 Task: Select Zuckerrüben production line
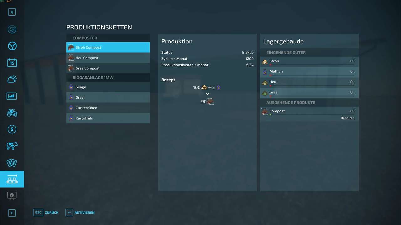pyautogui.click(x=108, y=108)
